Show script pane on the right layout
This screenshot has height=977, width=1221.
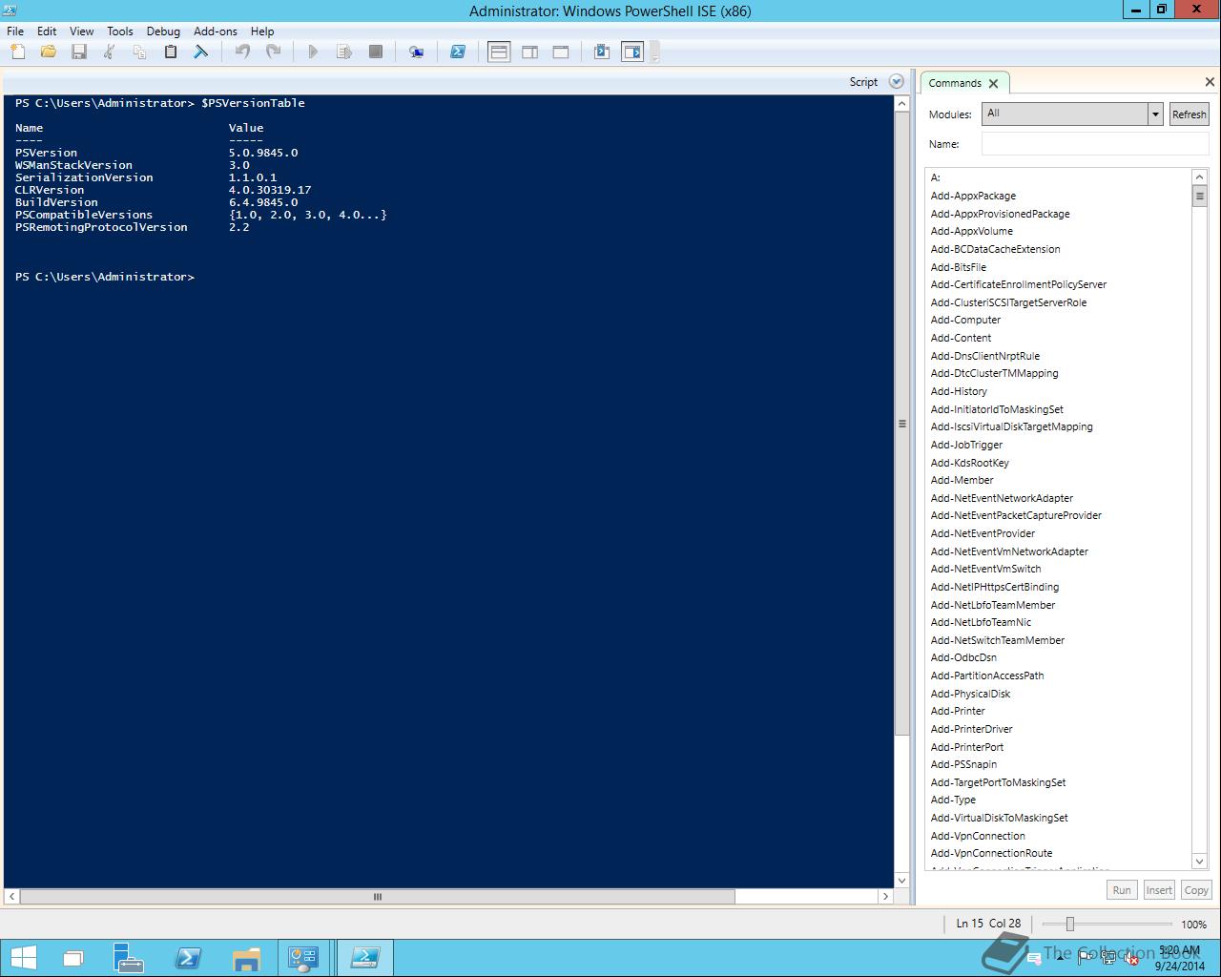[x=530, y=52]
